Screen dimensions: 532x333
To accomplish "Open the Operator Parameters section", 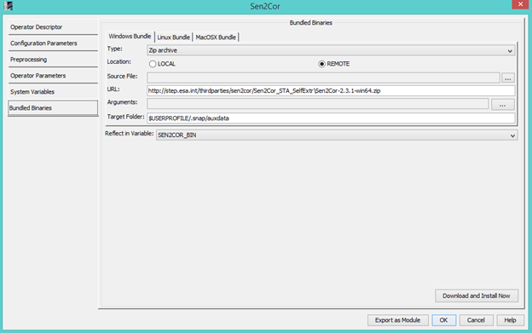I will [x=53, y=76].
